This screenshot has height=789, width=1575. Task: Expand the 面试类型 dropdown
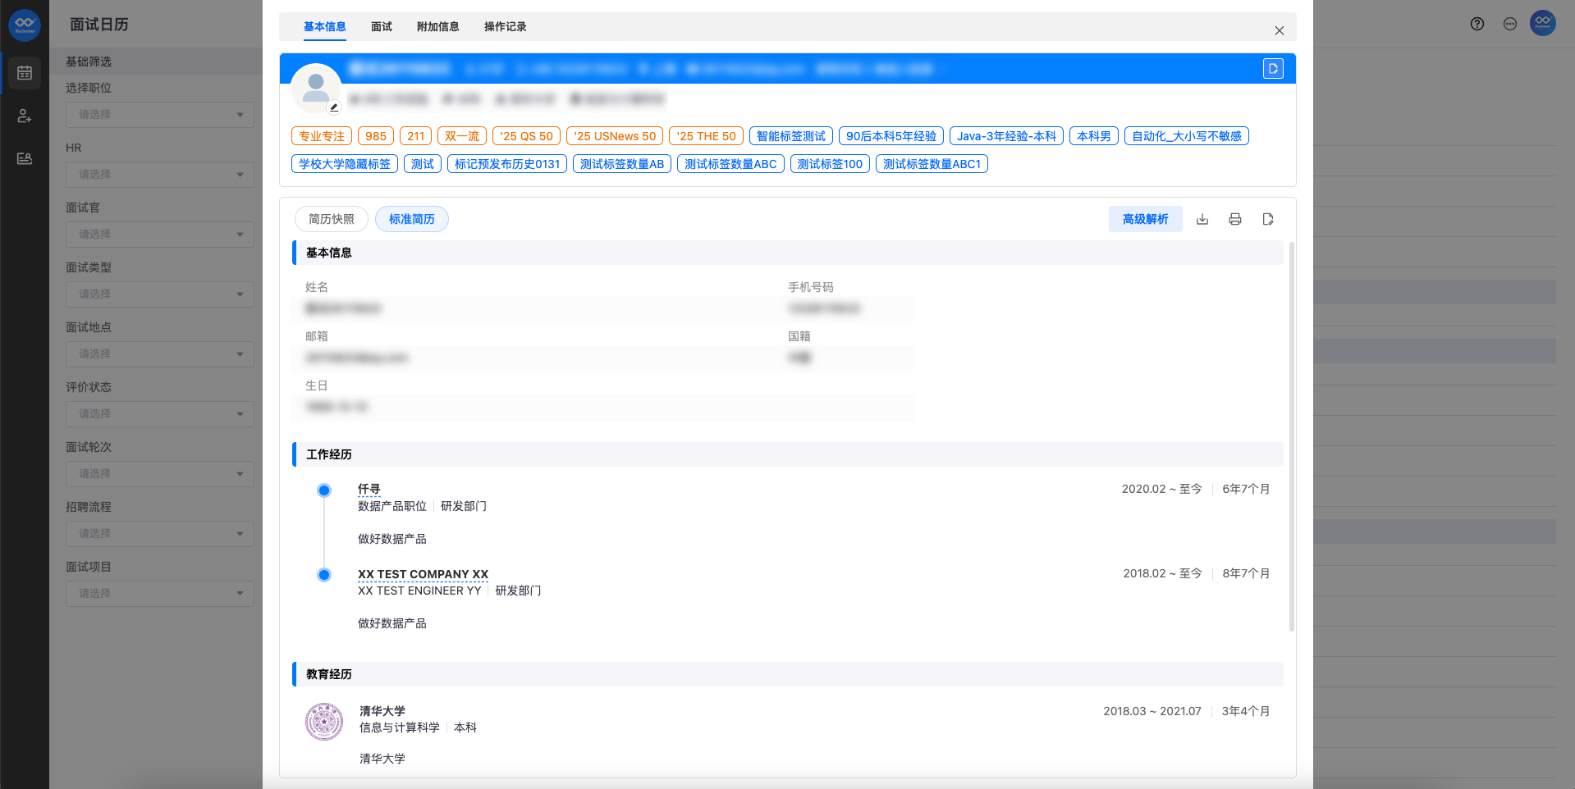160,294
